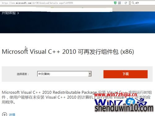Screen dimensions: 155x116
Task: Reload the page with the refresh icon
Action: click(x=126, y=3)
